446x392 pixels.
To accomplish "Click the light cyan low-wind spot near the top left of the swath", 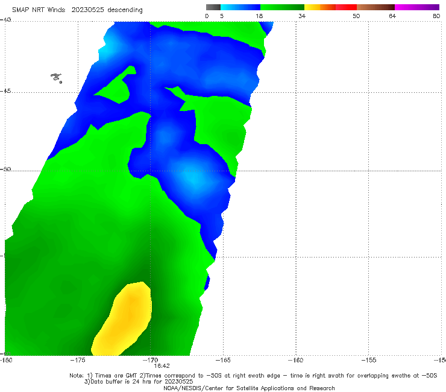I will (x=106, y=51).
